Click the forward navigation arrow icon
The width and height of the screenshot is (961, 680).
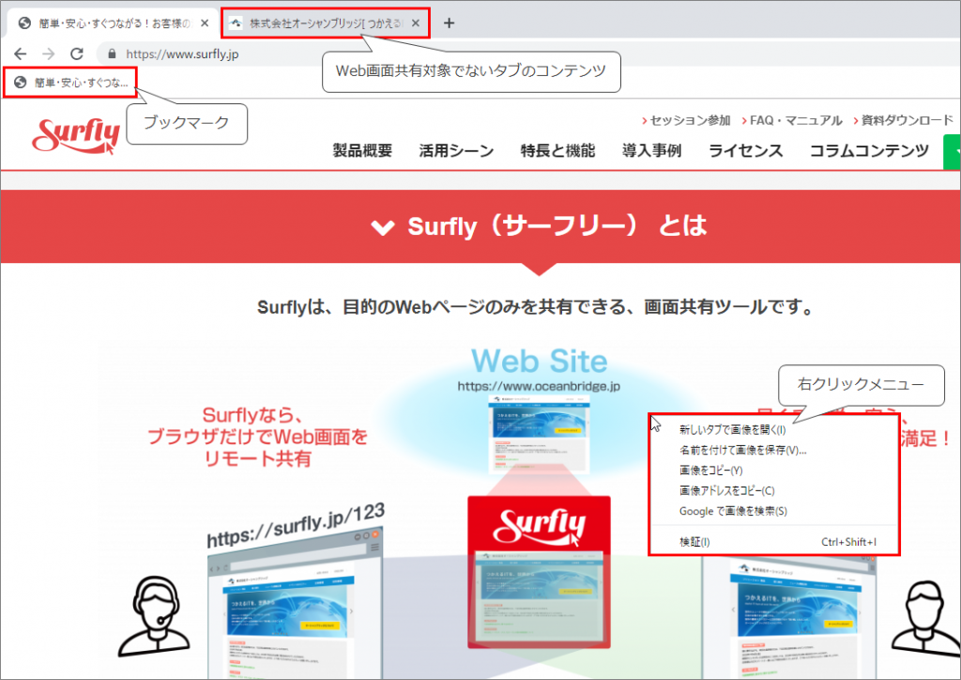[49, 54]
